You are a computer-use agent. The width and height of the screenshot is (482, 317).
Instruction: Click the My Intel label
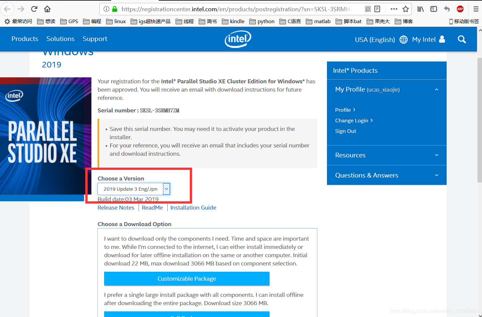click(424, 39)
